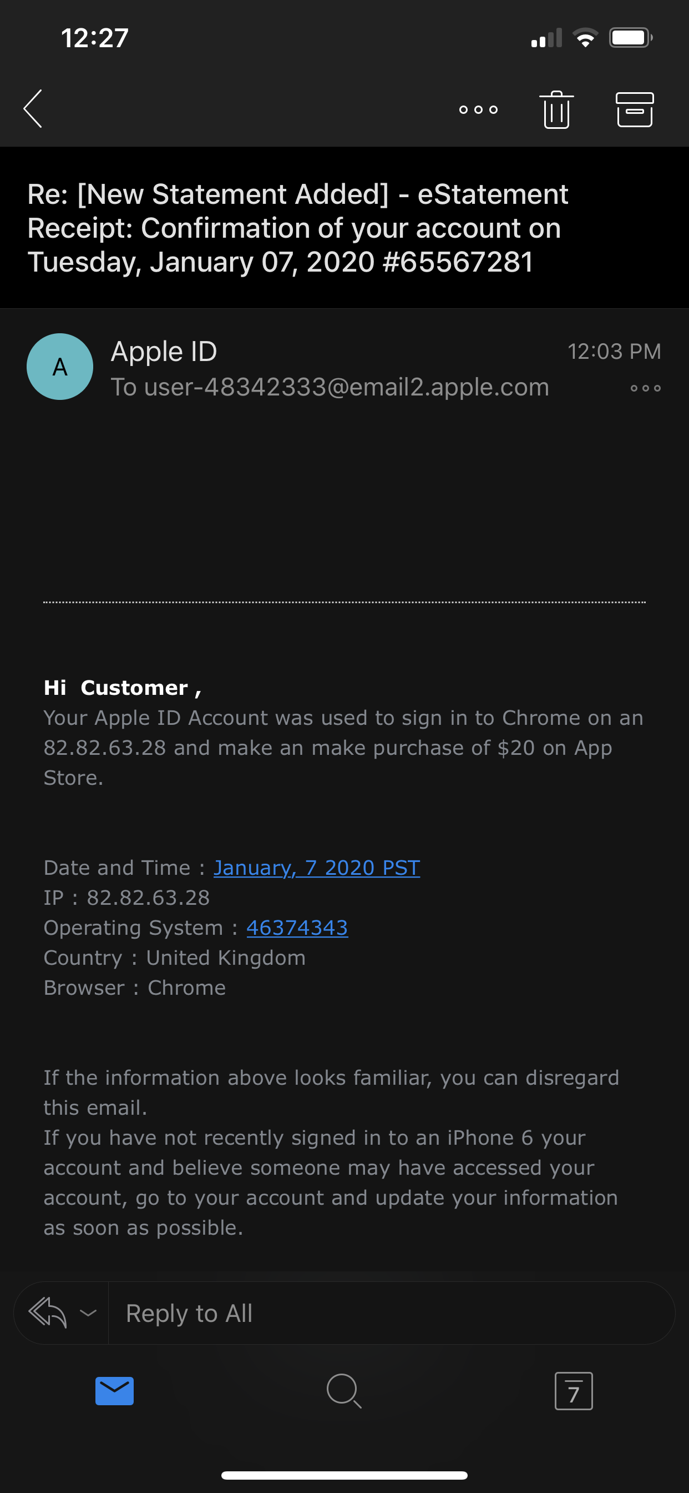Viewport: 689px width, 1493px height.
Task: Expand the reply options chevron
Action: click(88, 1312)
